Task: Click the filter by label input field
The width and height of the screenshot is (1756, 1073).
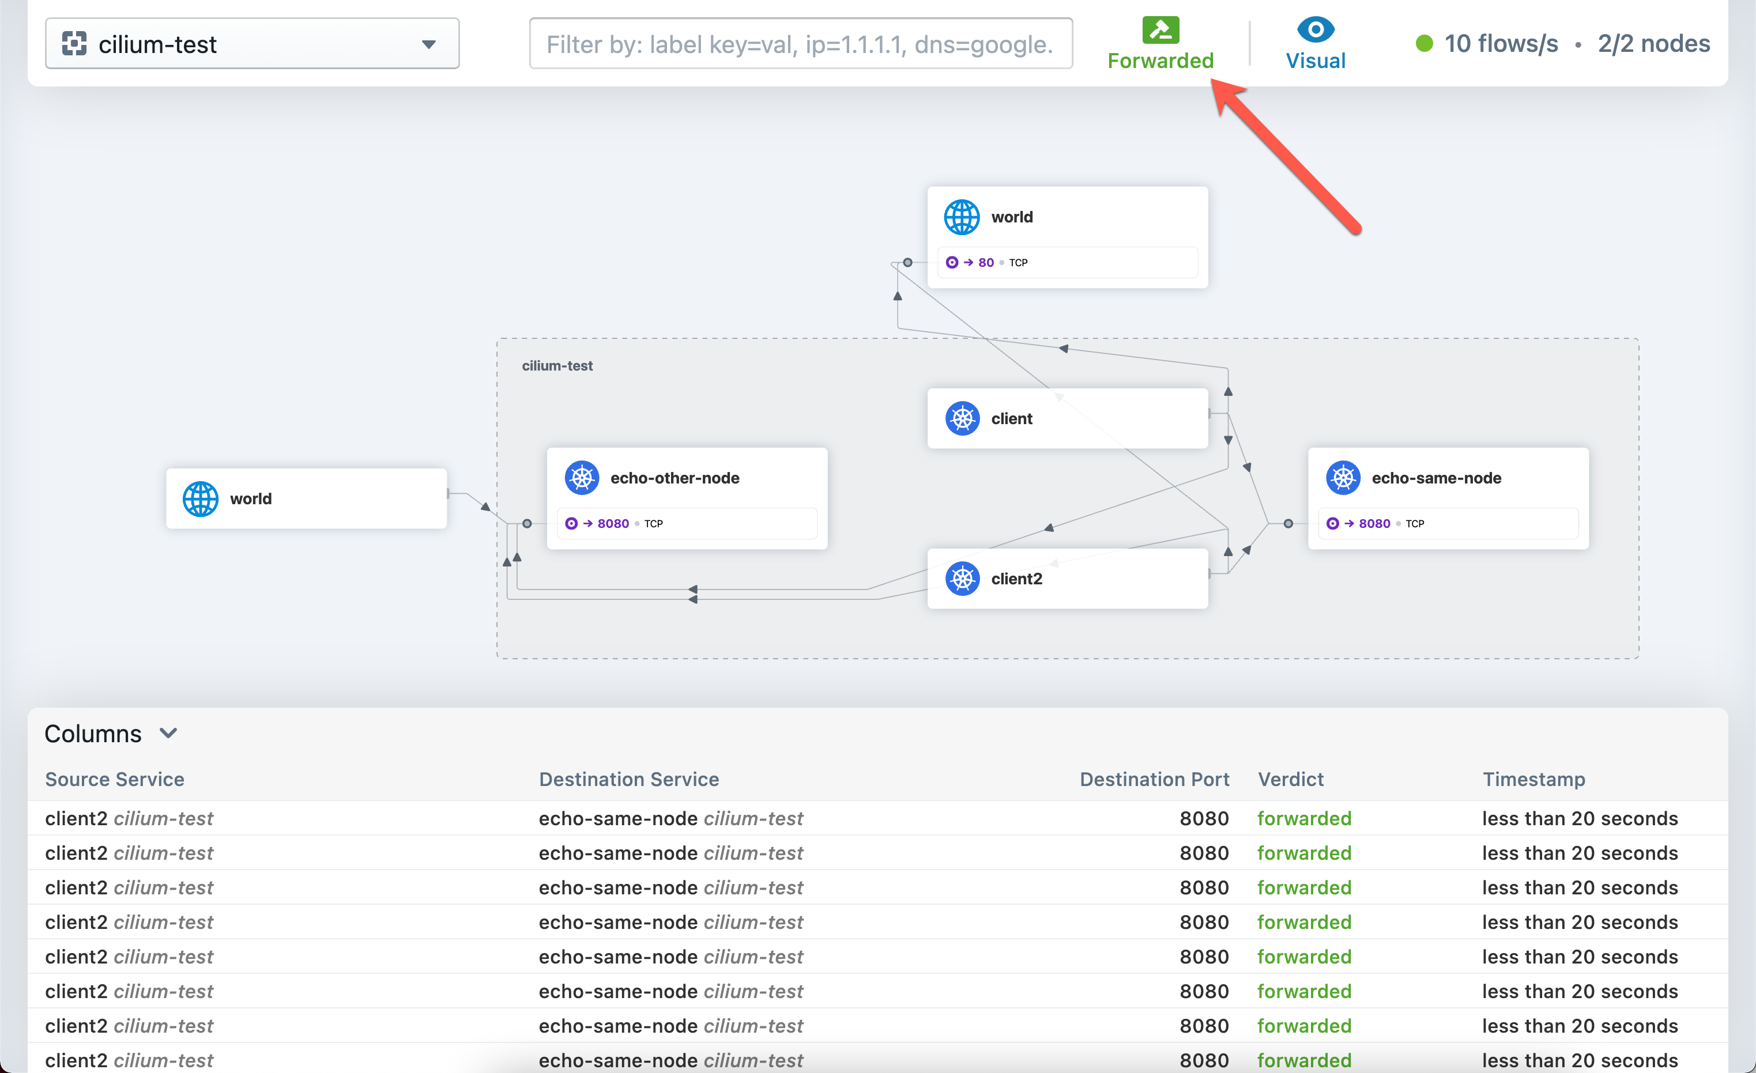Action: click(x=800, y=44)
